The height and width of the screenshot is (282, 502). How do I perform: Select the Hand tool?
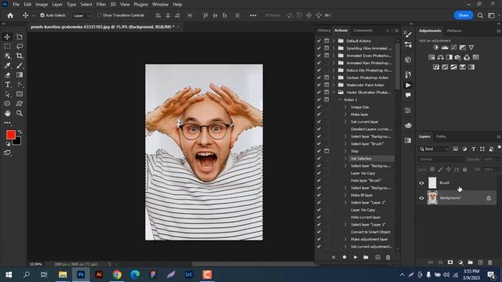(7, 113)
